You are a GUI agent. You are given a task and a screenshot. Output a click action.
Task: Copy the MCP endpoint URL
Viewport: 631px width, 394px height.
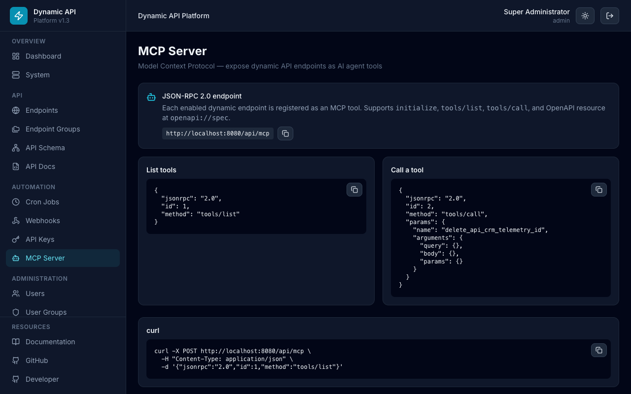click(x=285, y=133)
